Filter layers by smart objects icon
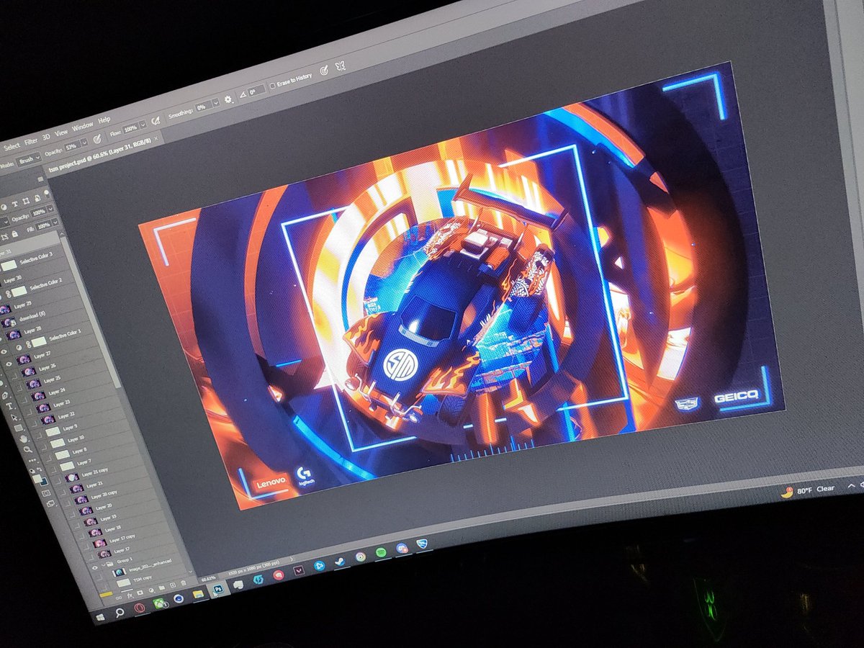 37,198
